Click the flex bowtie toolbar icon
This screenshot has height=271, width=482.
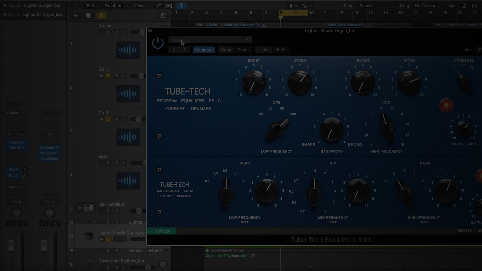click(x=168, y=6)
